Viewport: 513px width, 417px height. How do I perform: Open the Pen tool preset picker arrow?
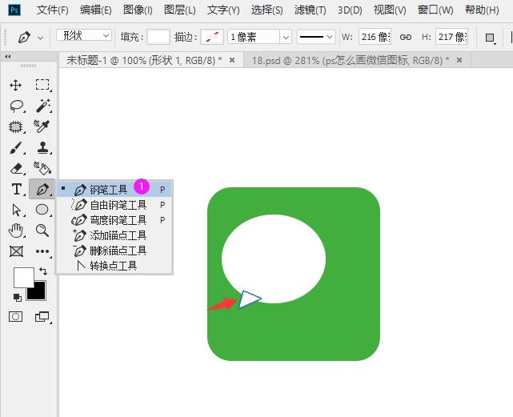(40, 38)
